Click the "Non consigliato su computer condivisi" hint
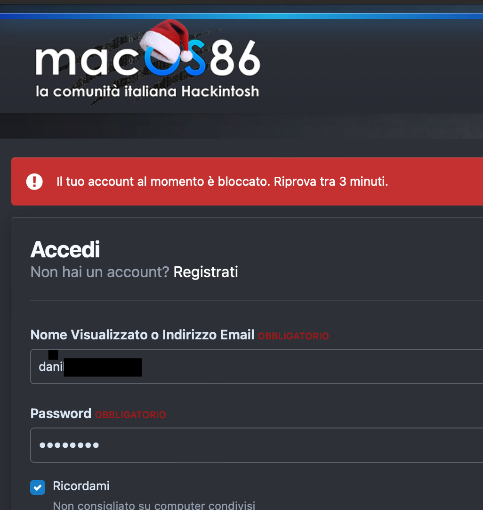483x510 pixels. [x=154, y=506]
